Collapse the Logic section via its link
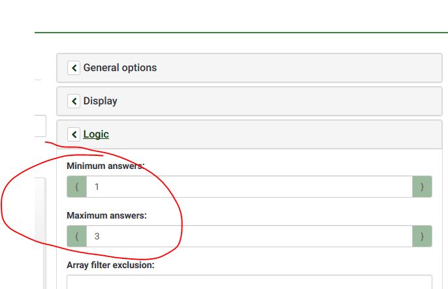The image size is (448, 289). pyautogui.click(x=96, y=134)
